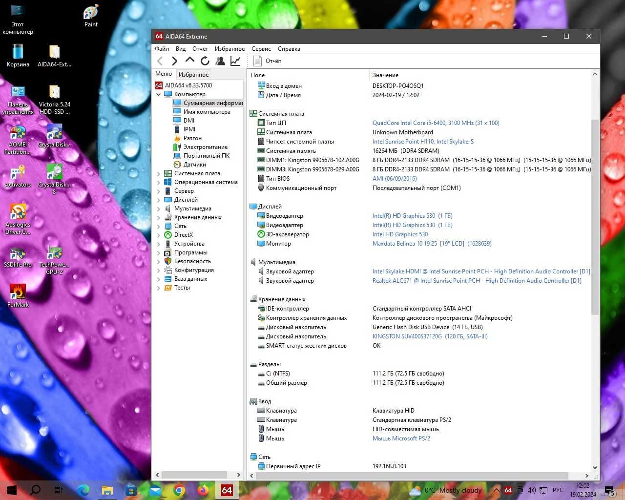Open the Избранное menu in menu bar
The image size is (625, 500).
point(229,49)
